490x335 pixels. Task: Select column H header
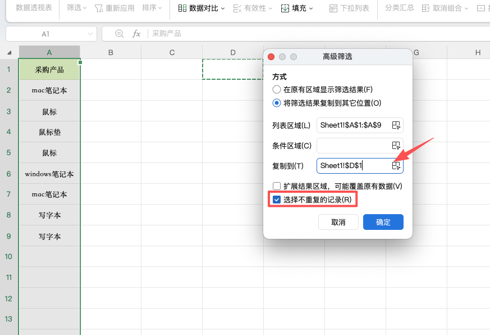pyautogui.click(x=478, y=52)
